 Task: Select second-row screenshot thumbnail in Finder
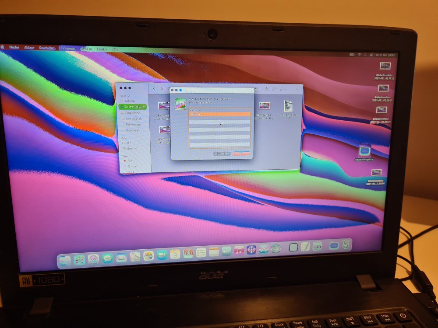coord(165,130)
